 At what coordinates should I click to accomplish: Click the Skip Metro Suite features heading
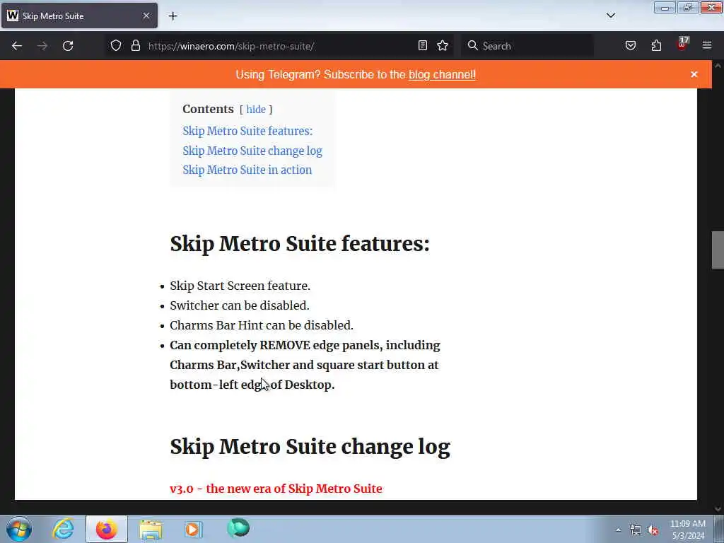click(x=300, y=243)
